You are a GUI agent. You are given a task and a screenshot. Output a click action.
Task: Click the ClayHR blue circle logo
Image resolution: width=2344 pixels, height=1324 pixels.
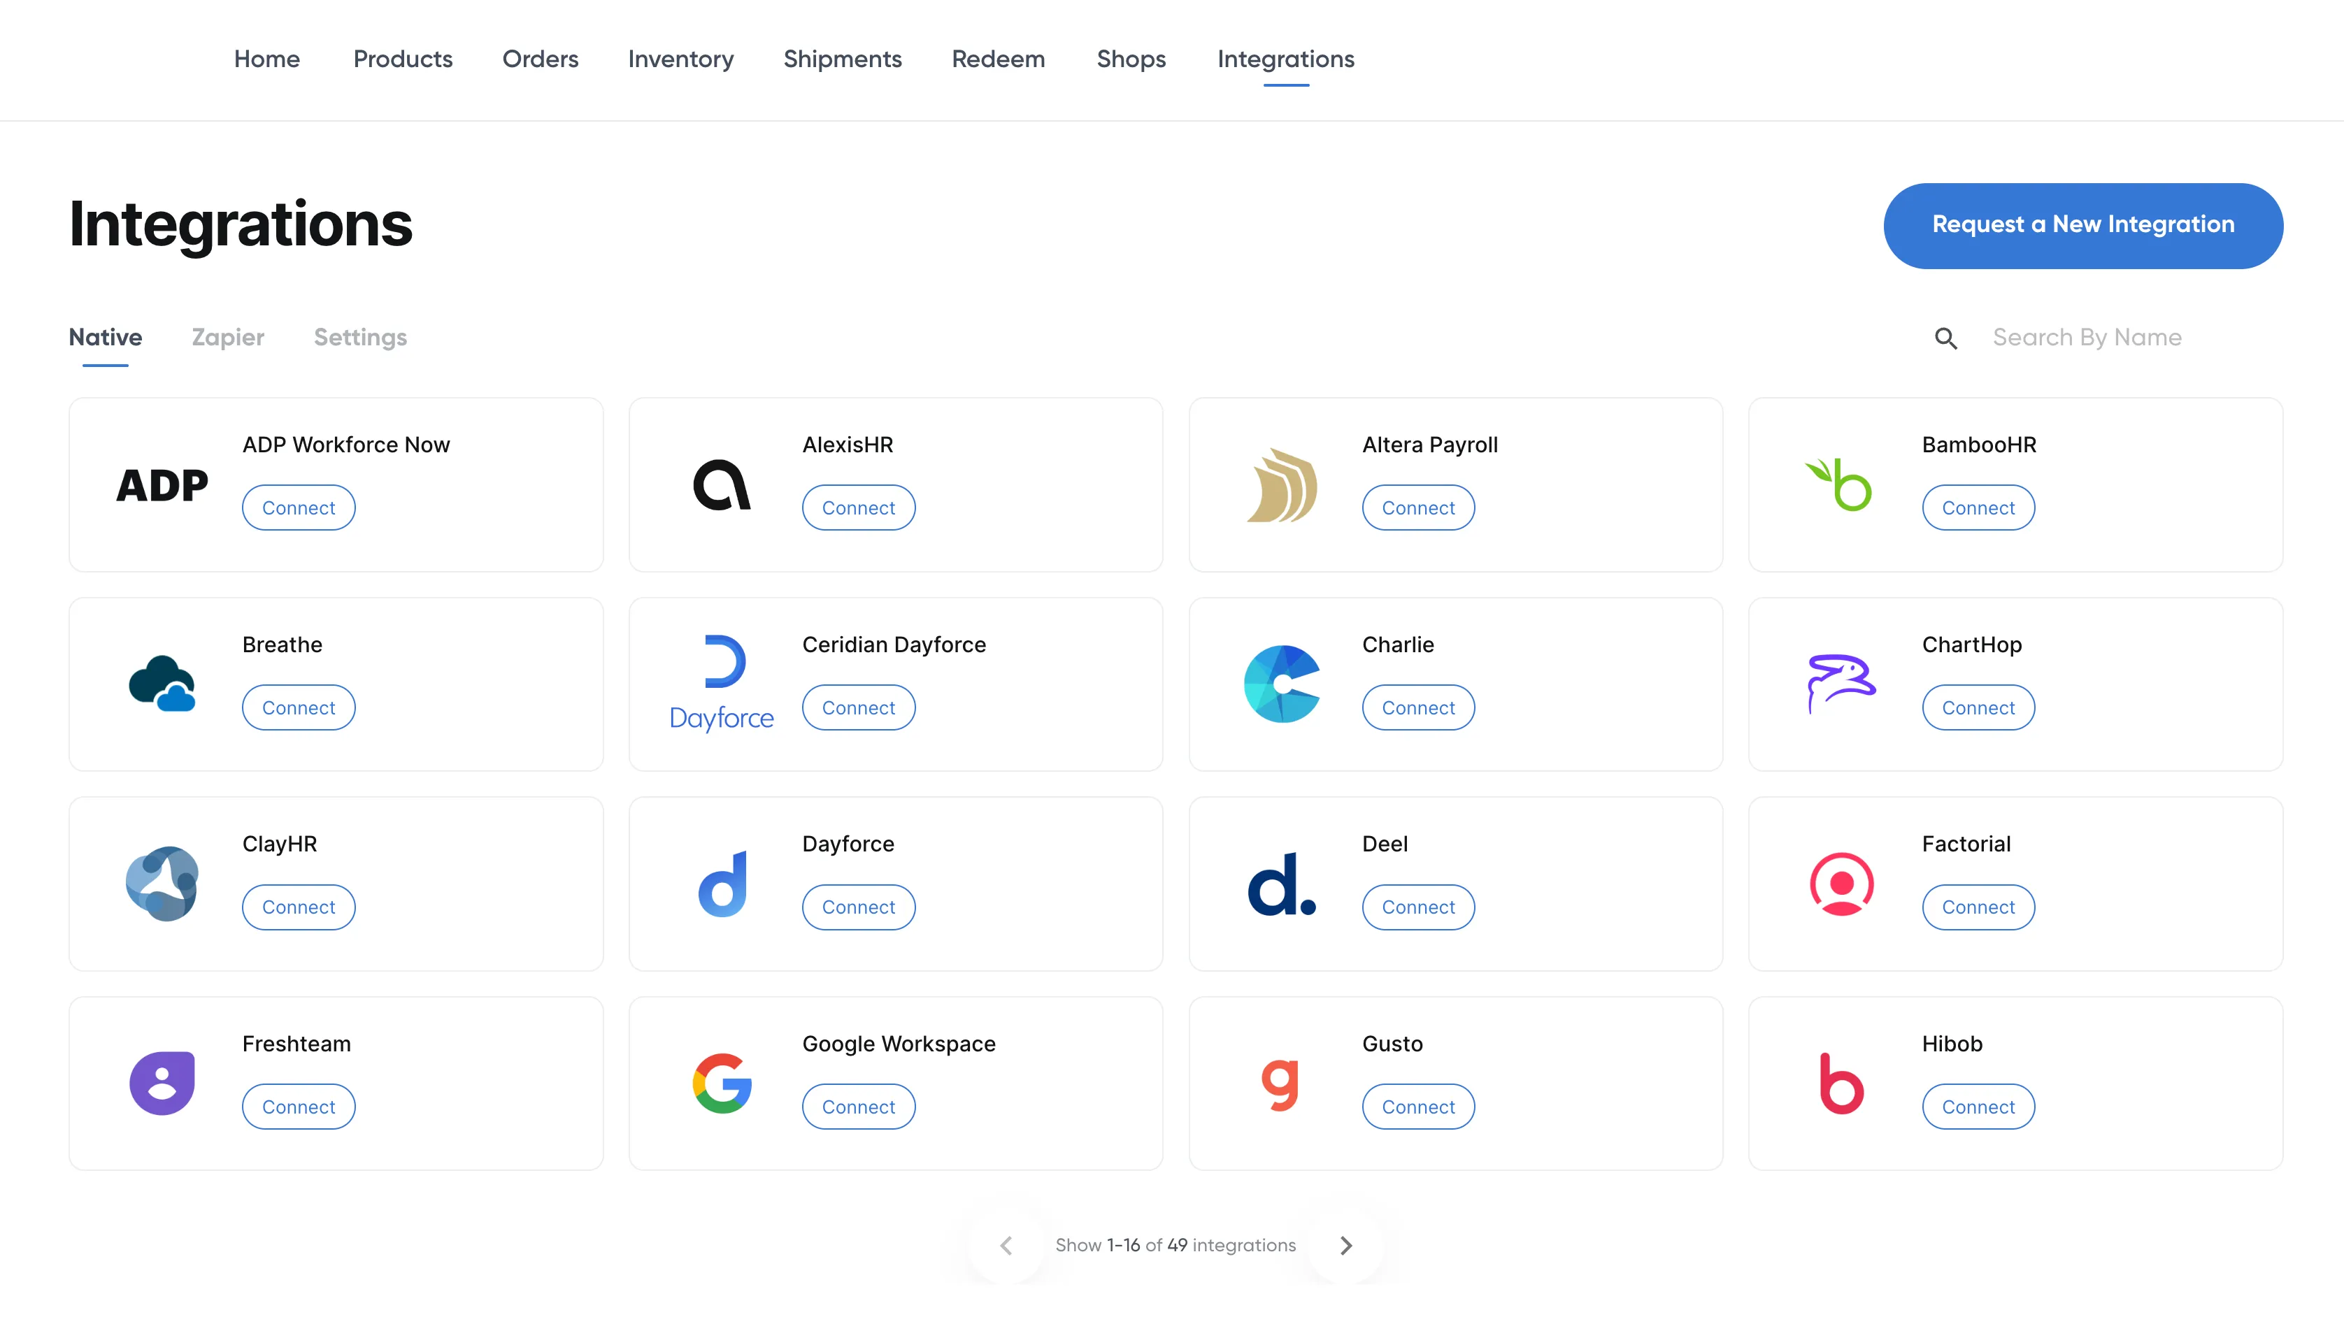click(x=162, y=883)
